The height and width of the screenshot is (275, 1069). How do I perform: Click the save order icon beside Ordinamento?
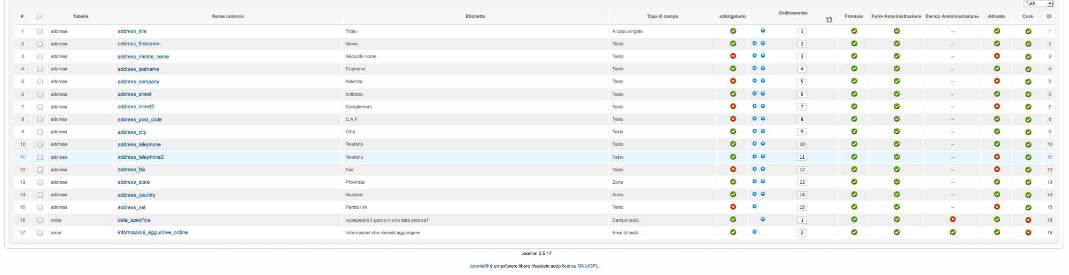click(829, 20)
